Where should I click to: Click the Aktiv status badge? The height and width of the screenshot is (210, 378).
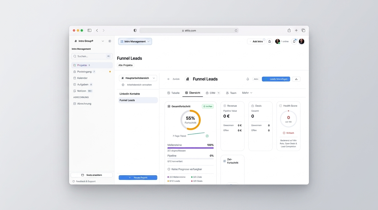[256, 79]
